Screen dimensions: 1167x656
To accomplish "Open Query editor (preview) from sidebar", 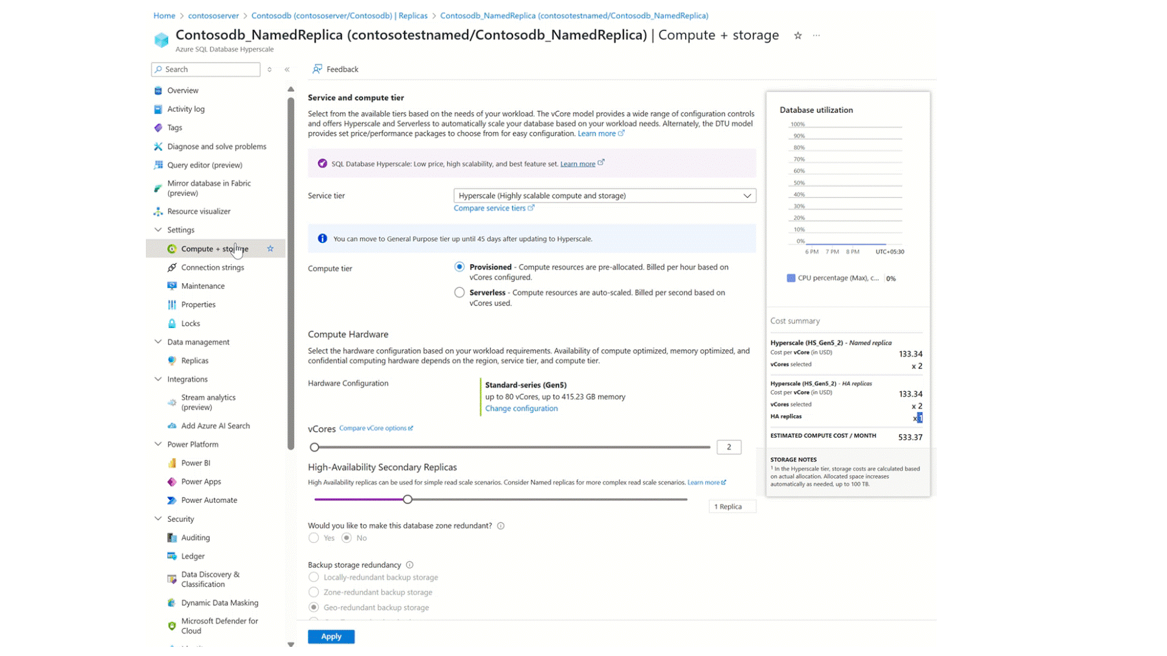I will click(205, 165).
